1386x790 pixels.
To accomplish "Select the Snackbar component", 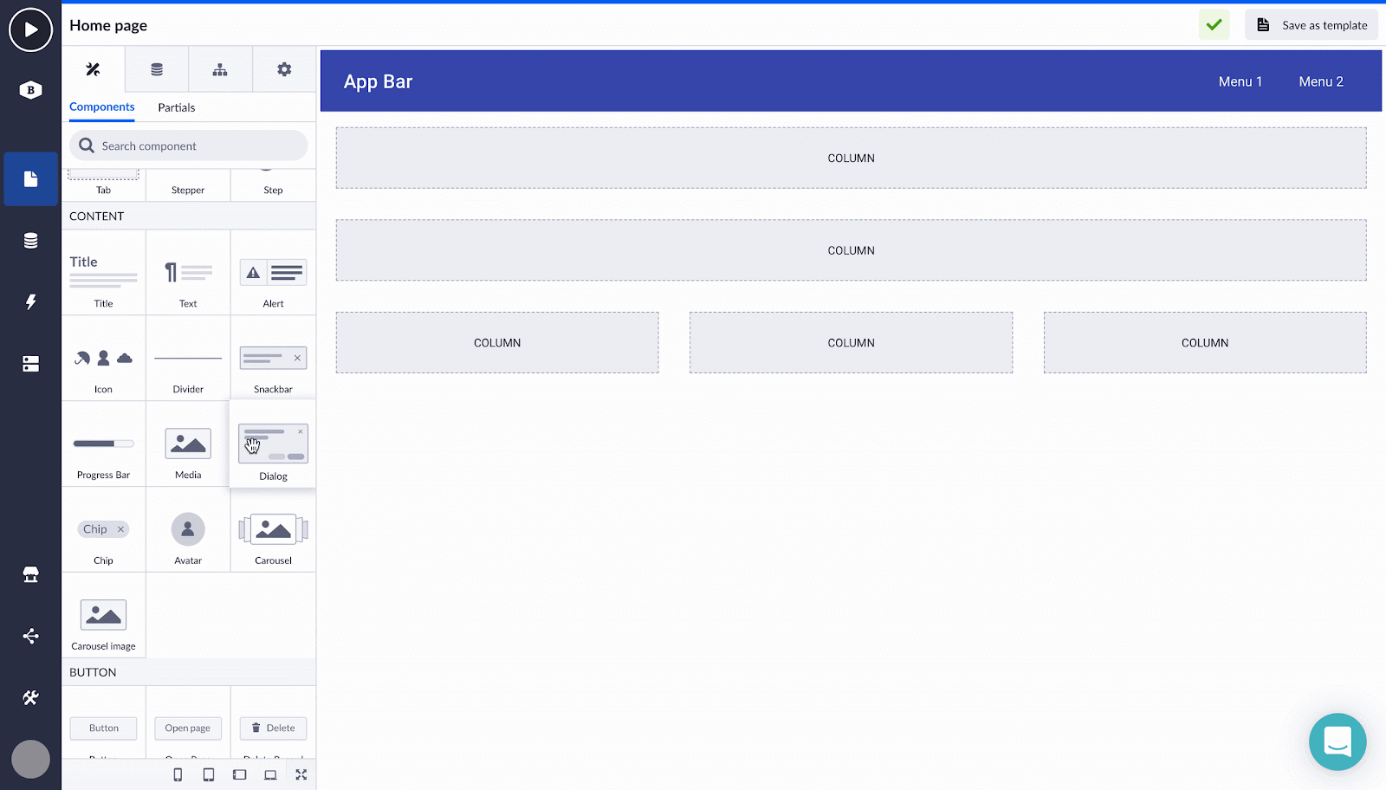I will (x=273, y=359).
